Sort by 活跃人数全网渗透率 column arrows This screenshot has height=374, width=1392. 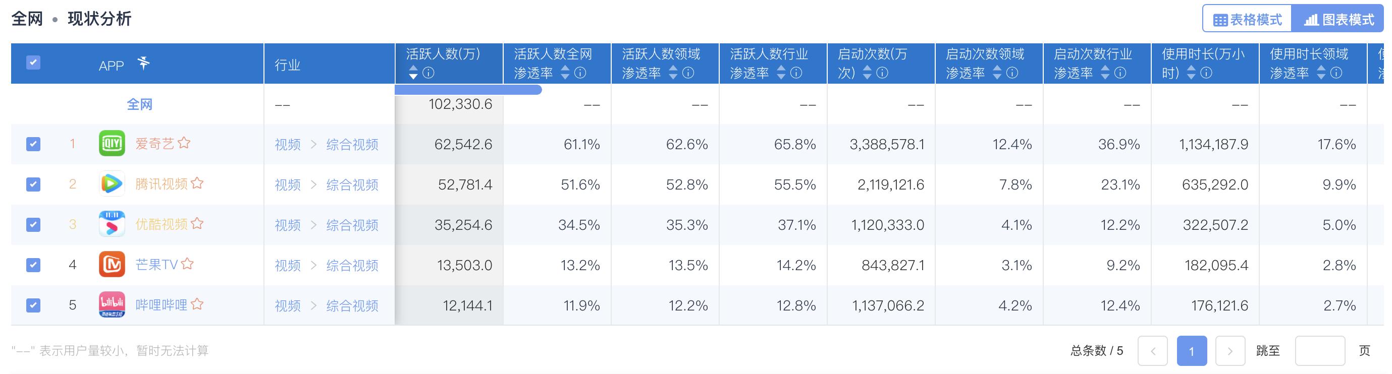coord(565,73)
